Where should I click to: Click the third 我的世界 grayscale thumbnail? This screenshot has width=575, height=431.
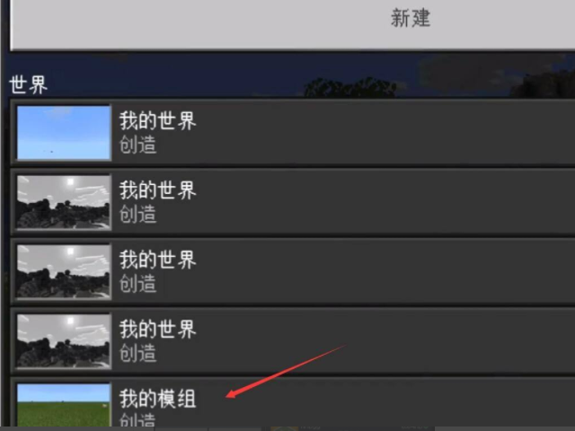coord(64,271)
